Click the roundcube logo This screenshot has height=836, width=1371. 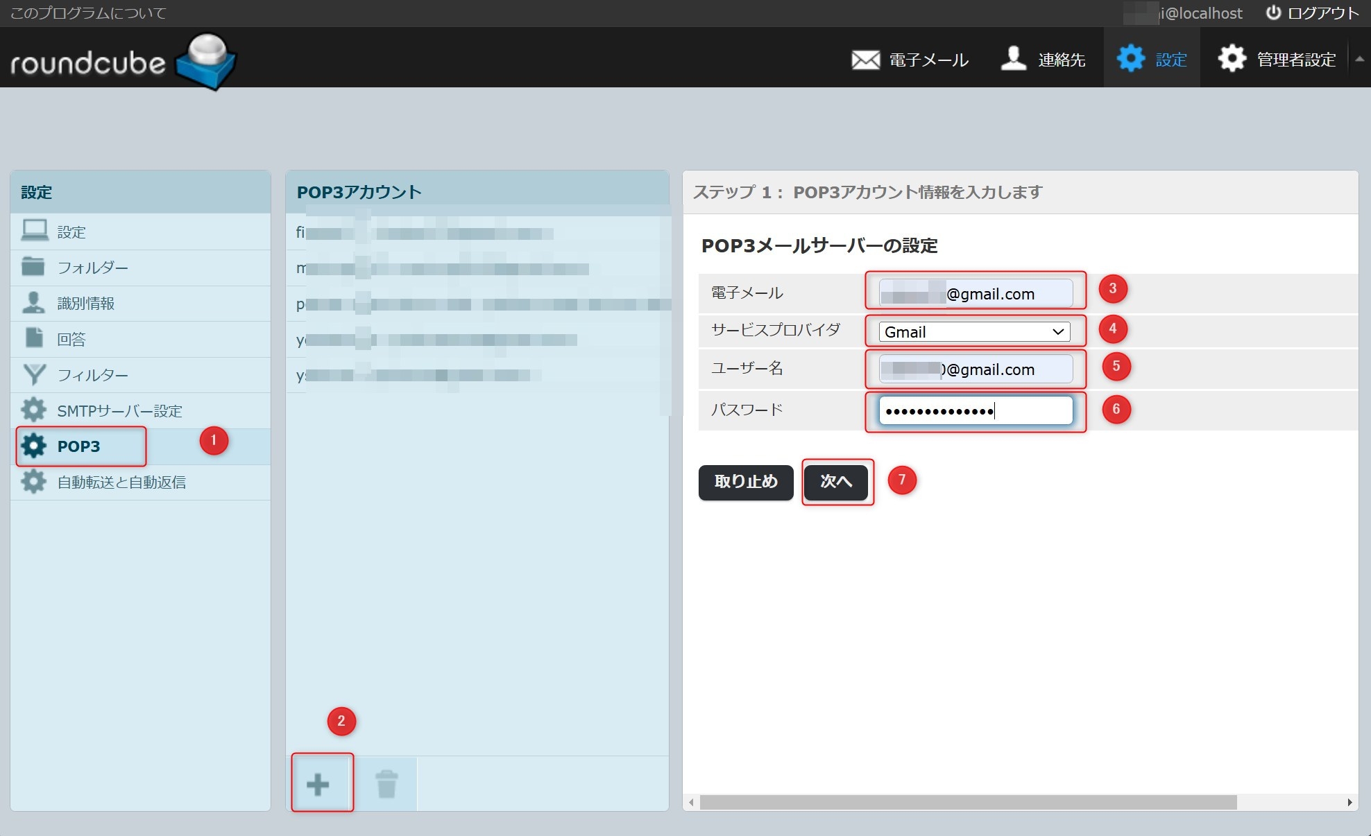tap(123, 61)
